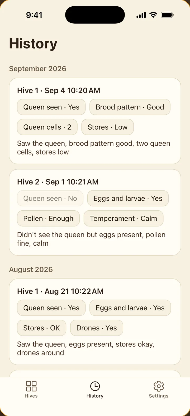
Task: Tap the battery indicator icon
Action: (x=167, y=15)
